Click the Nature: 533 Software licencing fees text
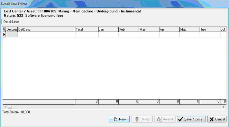The width and height of the screenshot is (229, 127). click(34, 16)
